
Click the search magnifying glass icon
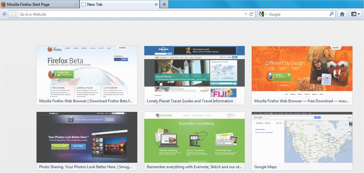pos(331,14)
